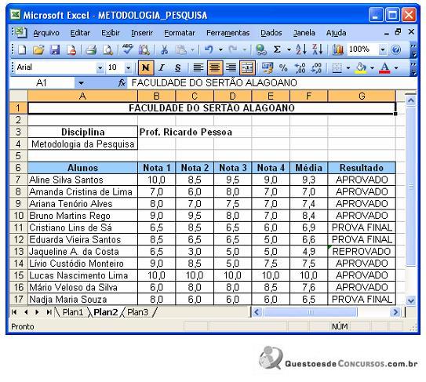Click the horizontal scrollbar thumb
Viewport: 426px width, 382px height.
tap(310, 312)
